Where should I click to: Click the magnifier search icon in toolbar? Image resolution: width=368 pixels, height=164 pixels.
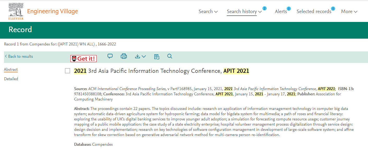coord(170,56)
